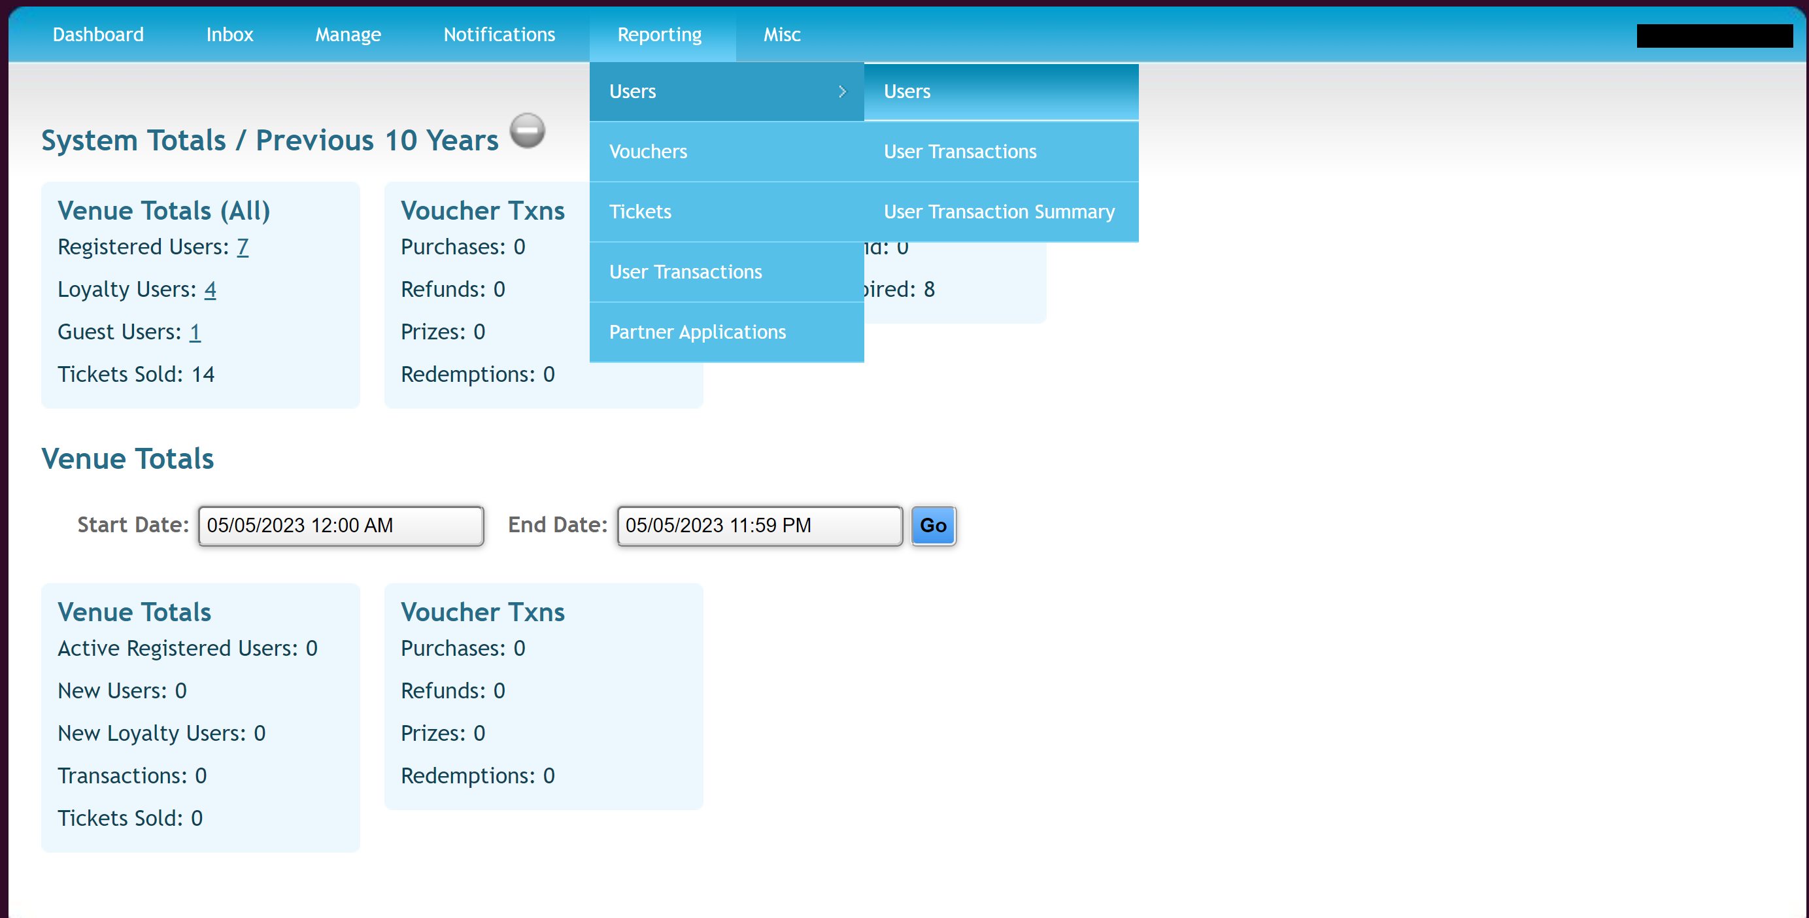Click User Transactions in the Reporting dropdown
The height and width of the screenshot is (918, 1809).
tap(685, 272)
